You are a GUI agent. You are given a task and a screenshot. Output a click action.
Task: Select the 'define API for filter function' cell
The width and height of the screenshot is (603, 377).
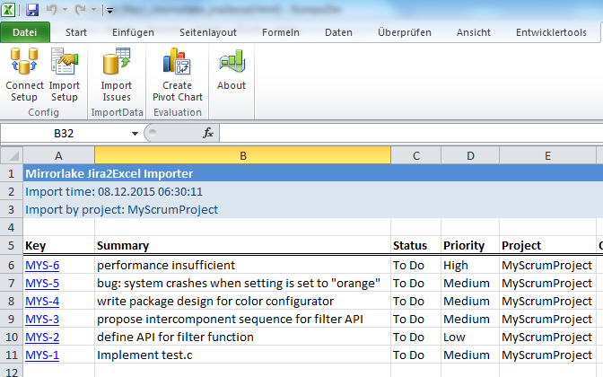click(x=242, y=338)
